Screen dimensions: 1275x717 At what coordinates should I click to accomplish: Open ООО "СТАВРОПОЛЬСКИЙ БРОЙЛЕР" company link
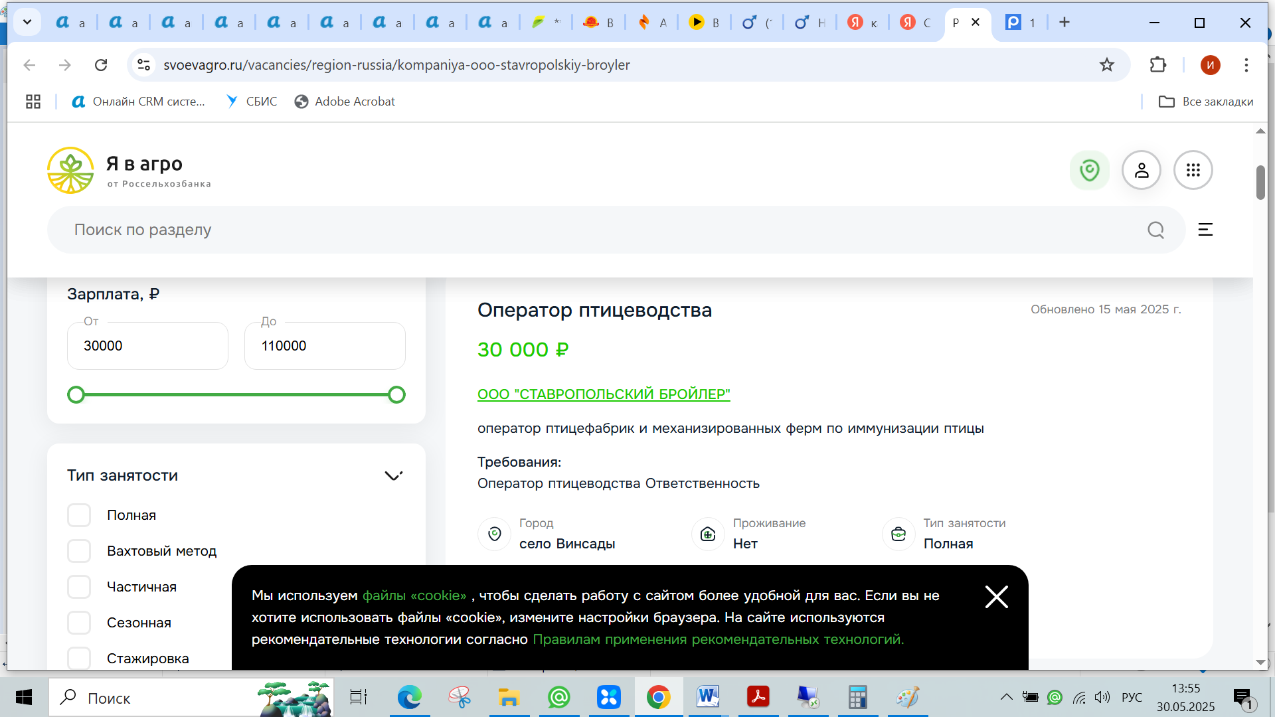(x=604, y=394)
